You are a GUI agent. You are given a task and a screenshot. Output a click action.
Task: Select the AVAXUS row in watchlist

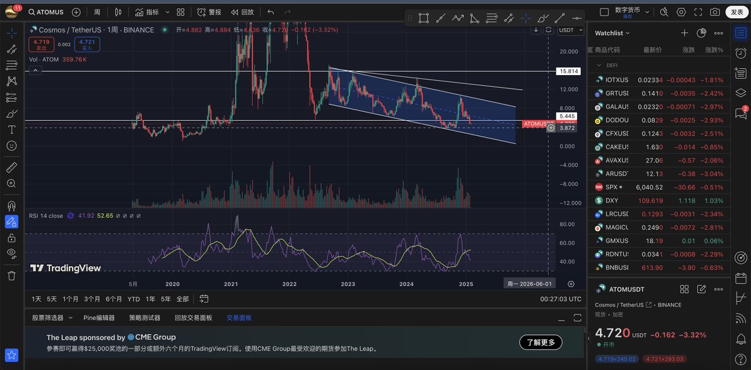(658, 160)
